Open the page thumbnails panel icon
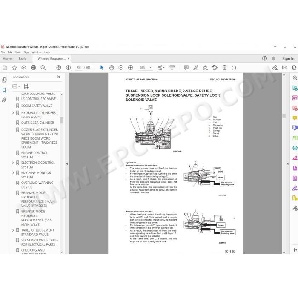This screenshot has height=298, width=298. (4, 80)
